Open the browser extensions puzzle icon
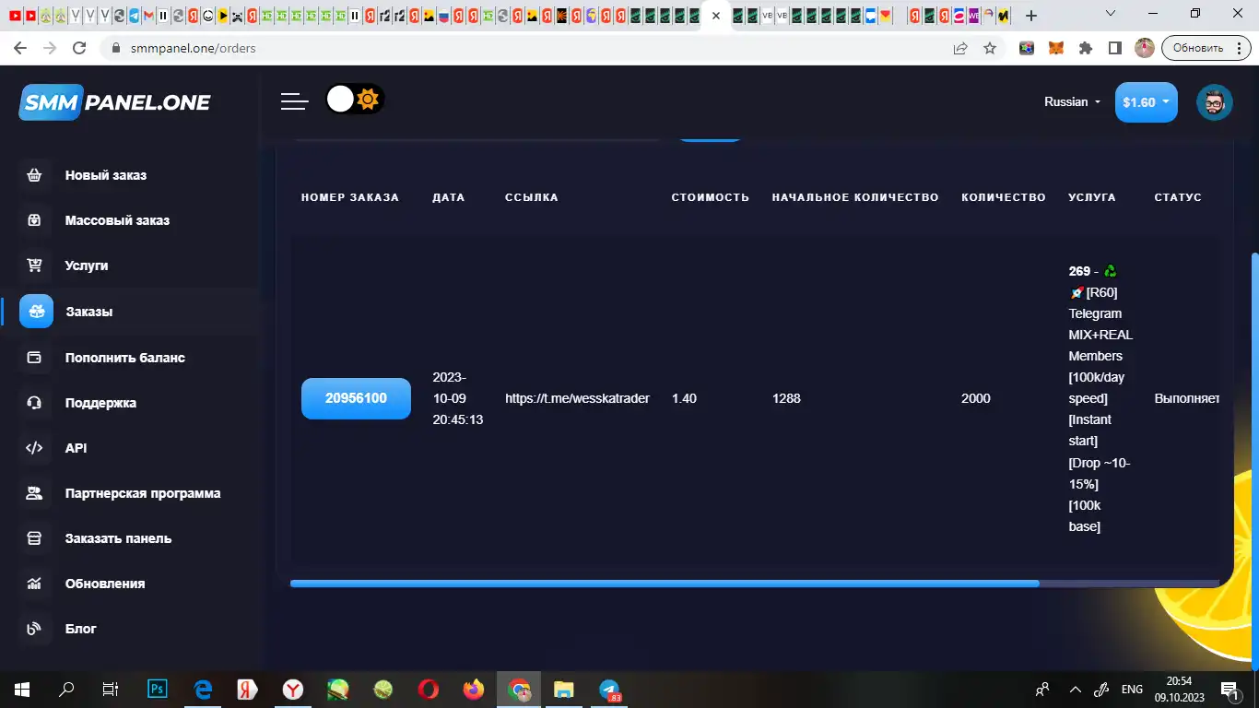The width and height of the screenshot is (1259, 708). (x=1086, y=48)
